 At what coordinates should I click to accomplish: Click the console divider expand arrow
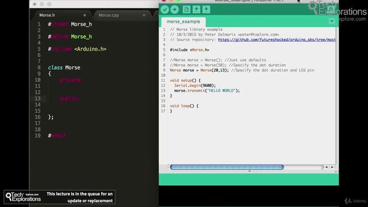[x=250, y=171]
